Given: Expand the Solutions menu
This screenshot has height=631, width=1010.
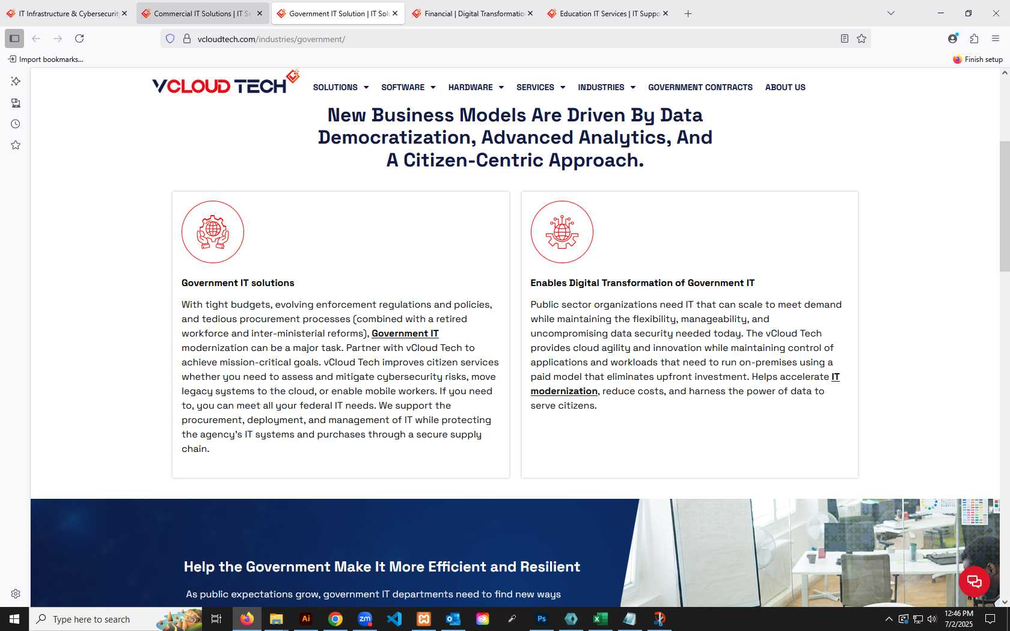Looking at the screenshot, I should [x=341, y=87].
